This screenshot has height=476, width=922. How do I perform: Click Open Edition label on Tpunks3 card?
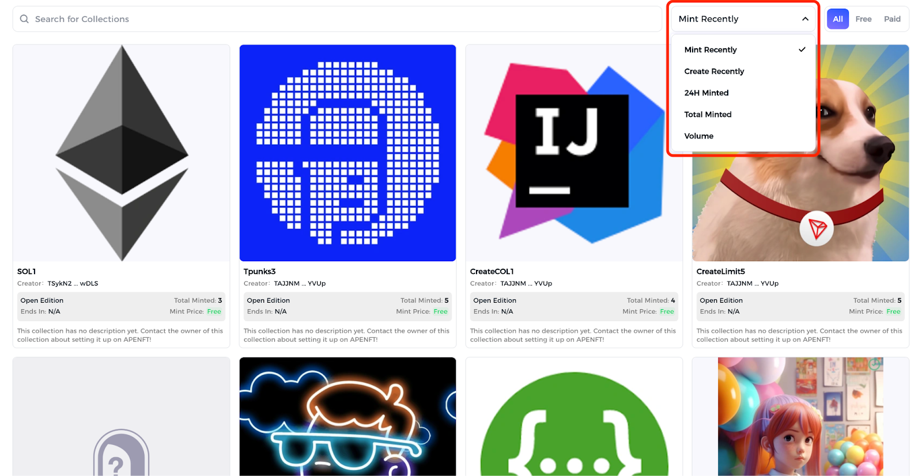pyautogui.click(x=269, y=300)
